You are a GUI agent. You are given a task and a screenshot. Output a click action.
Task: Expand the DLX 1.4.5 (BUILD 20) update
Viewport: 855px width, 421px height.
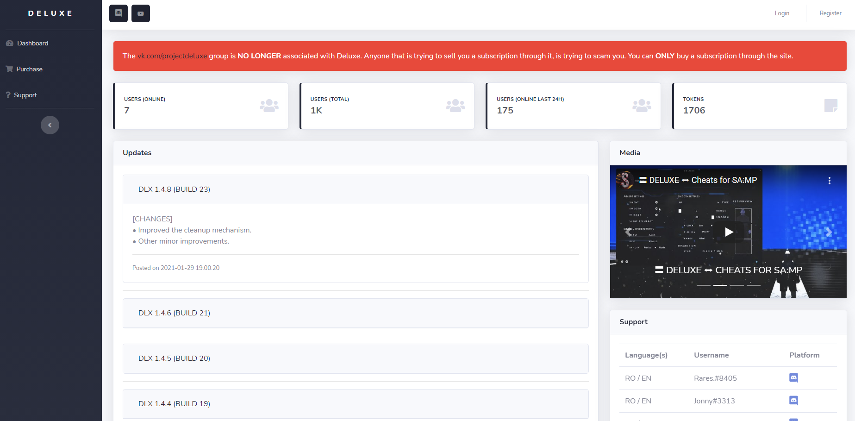click(174, 358)
